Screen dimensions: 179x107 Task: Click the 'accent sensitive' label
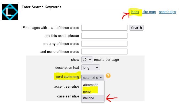(x=67, y=87)
